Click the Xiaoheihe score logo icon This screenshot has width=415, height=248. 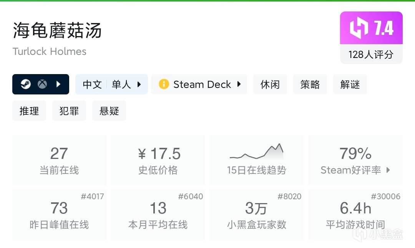(359, 28)
